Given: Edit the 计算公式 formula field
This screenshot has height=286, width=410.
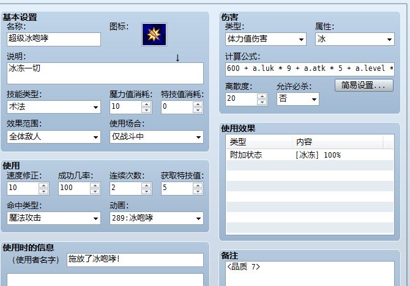Looking at the screenshot, I should (310, 69).
